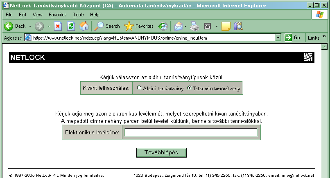
Task: Open the address bar URL dropdown
Action: (278, 38)
